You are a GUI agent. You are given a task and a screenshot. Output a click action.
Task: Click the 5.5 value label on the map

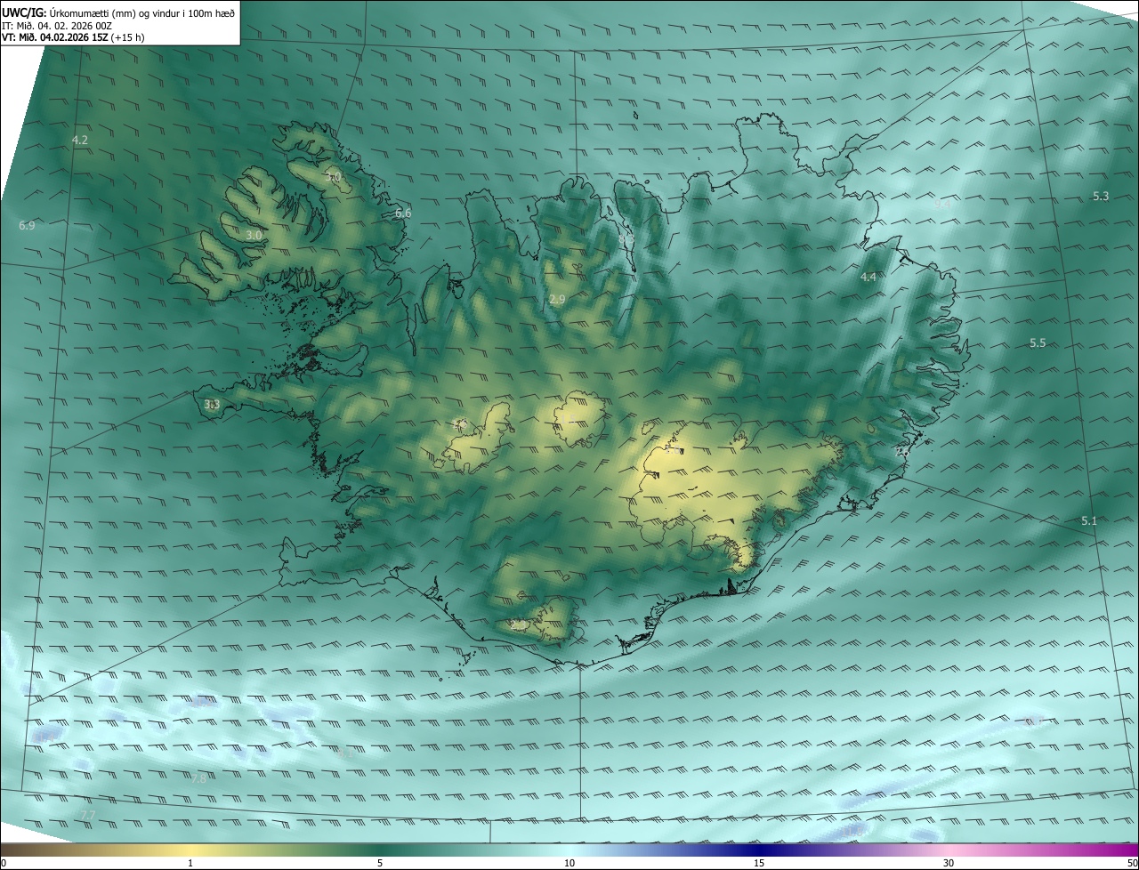(1038, 343)
